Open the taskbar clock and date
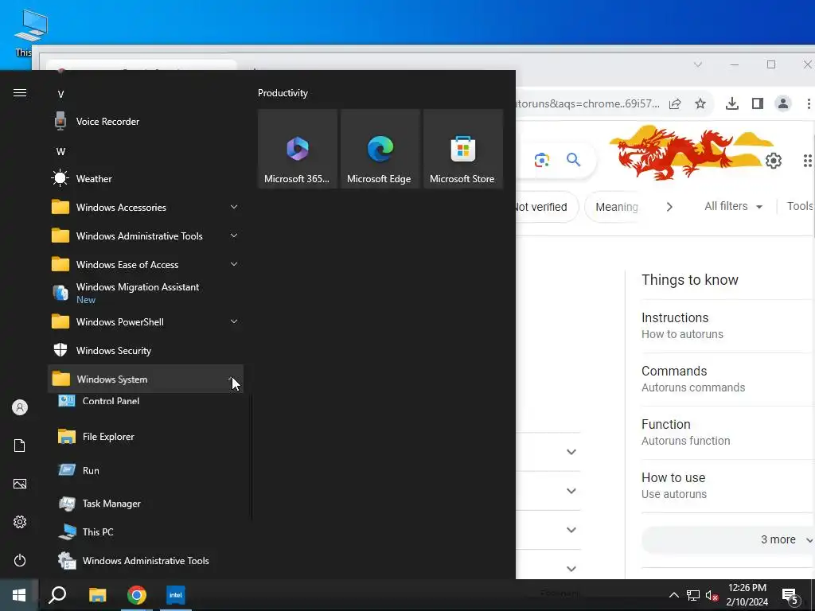 tap(747, 595)
